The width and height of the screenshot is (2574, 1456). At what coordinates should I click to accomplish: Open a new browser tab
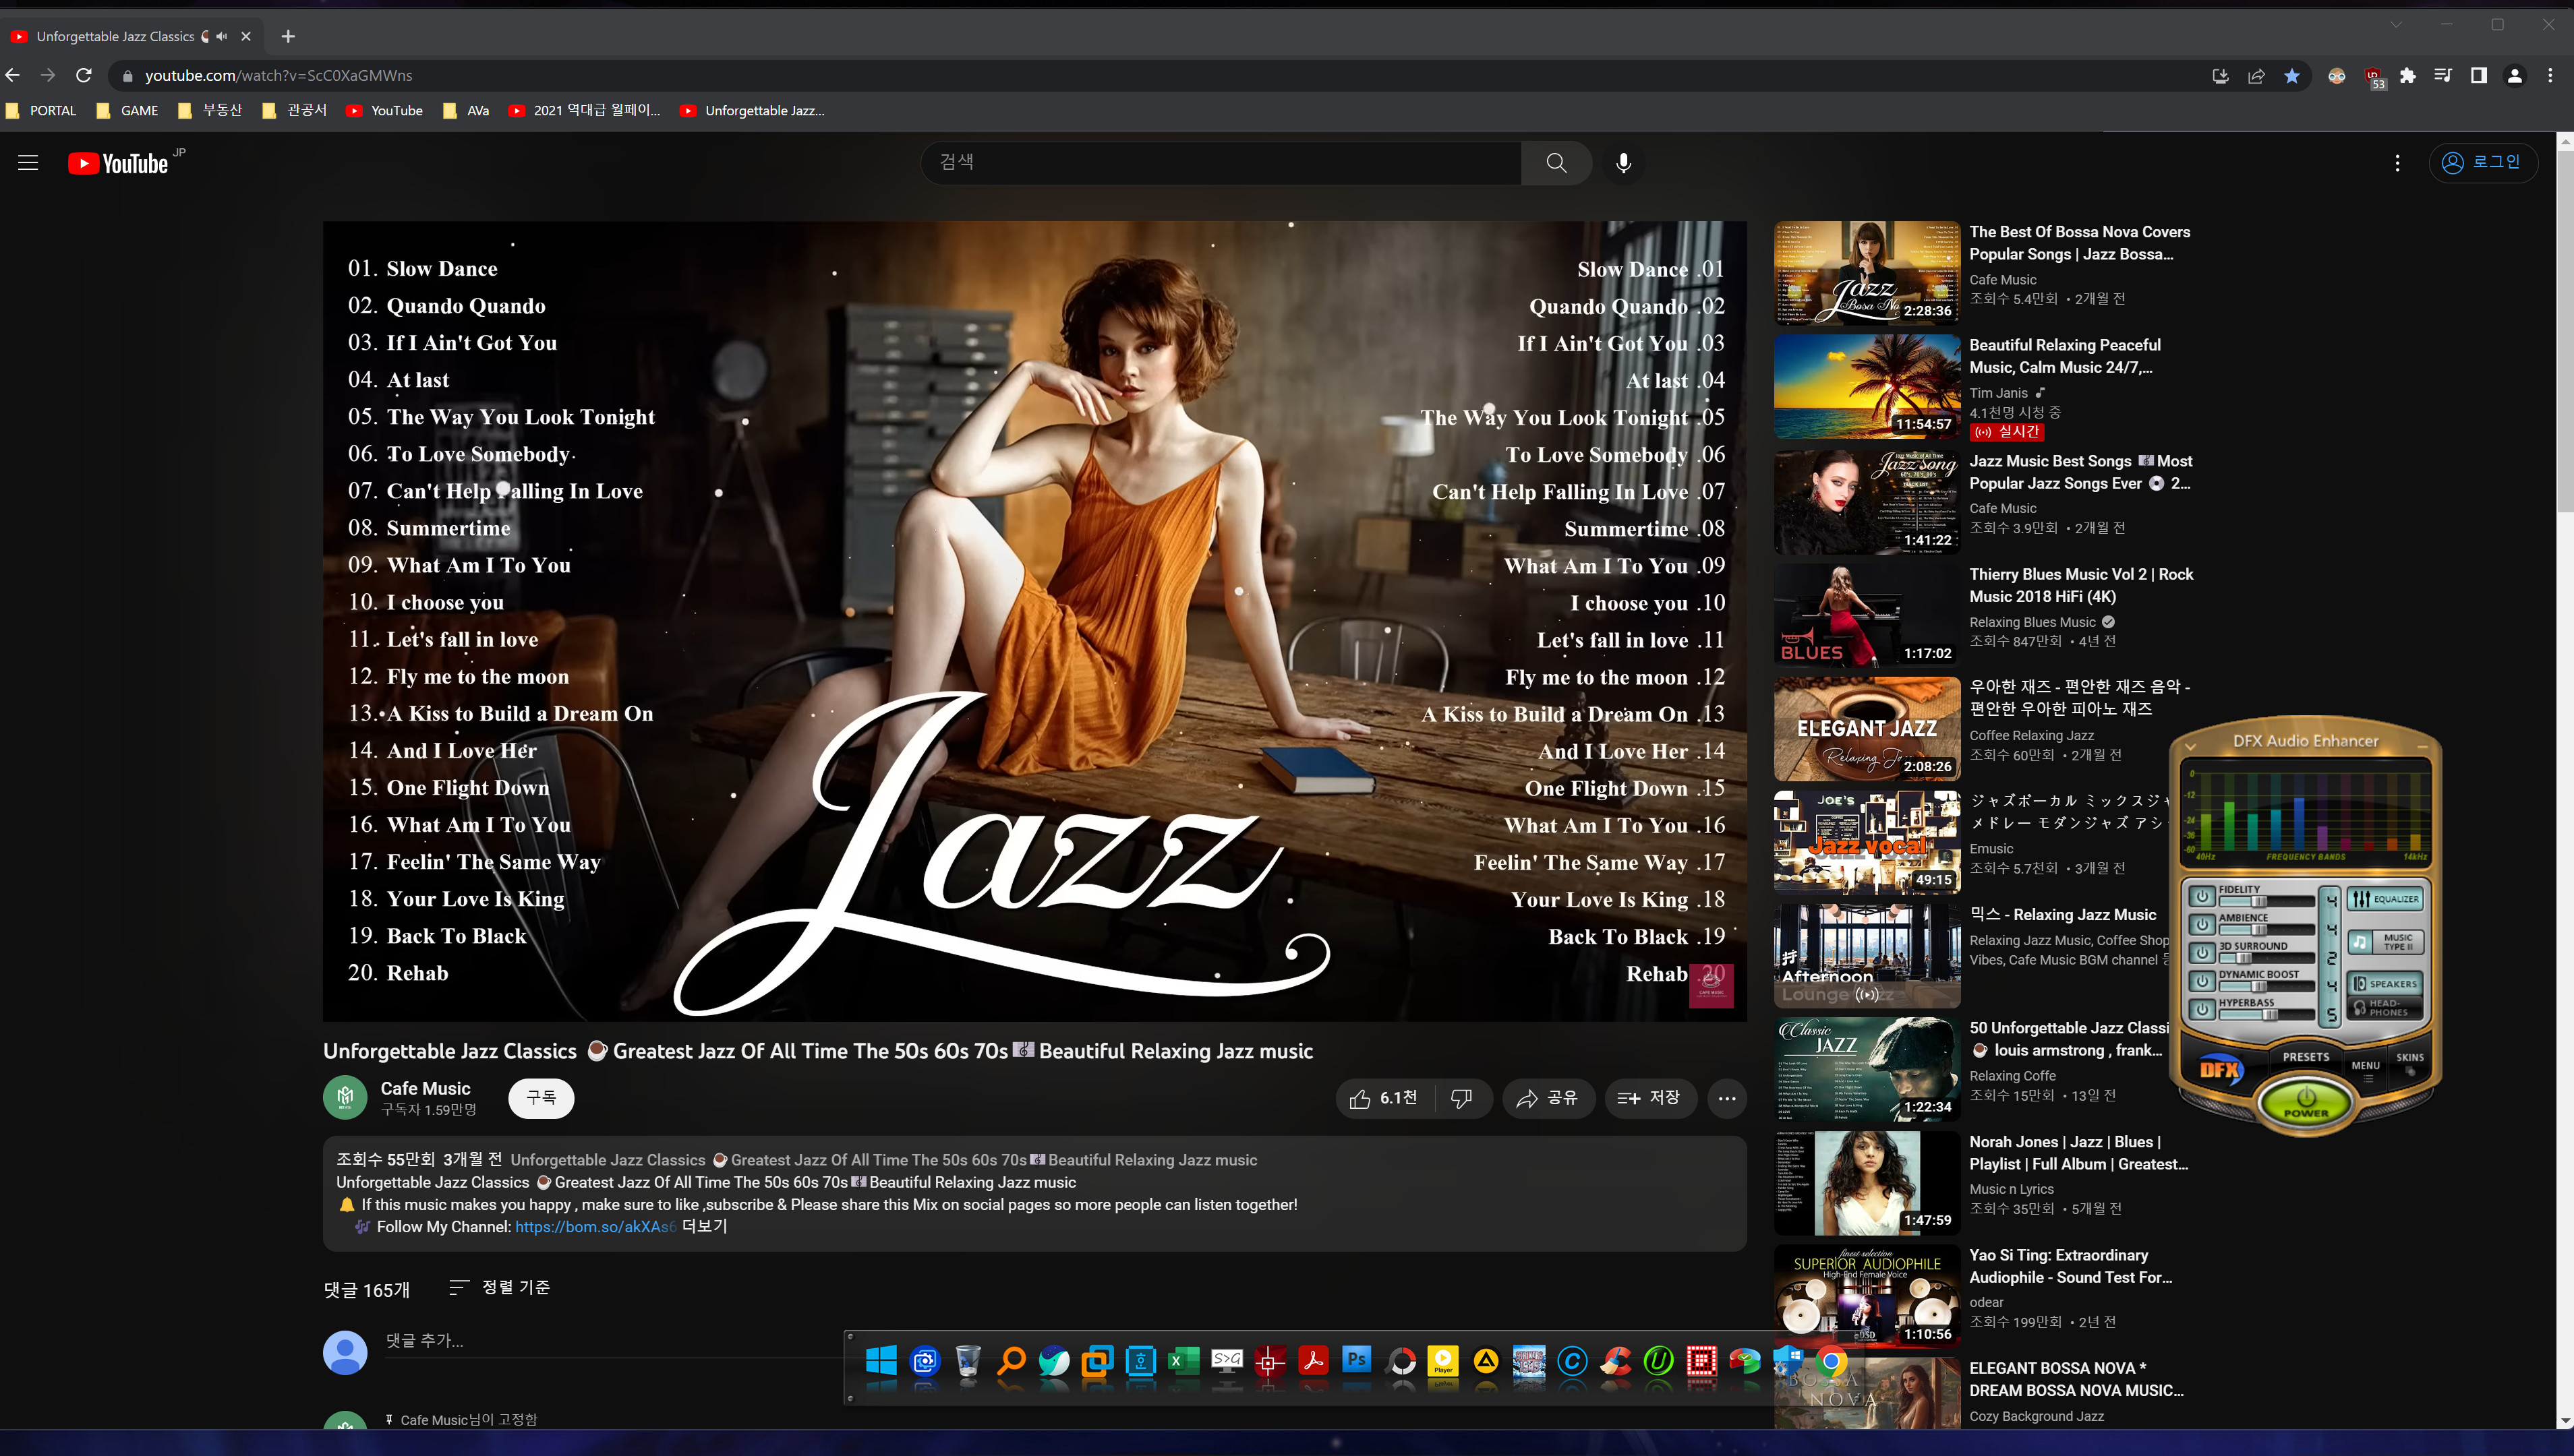[x=288, y=37]
